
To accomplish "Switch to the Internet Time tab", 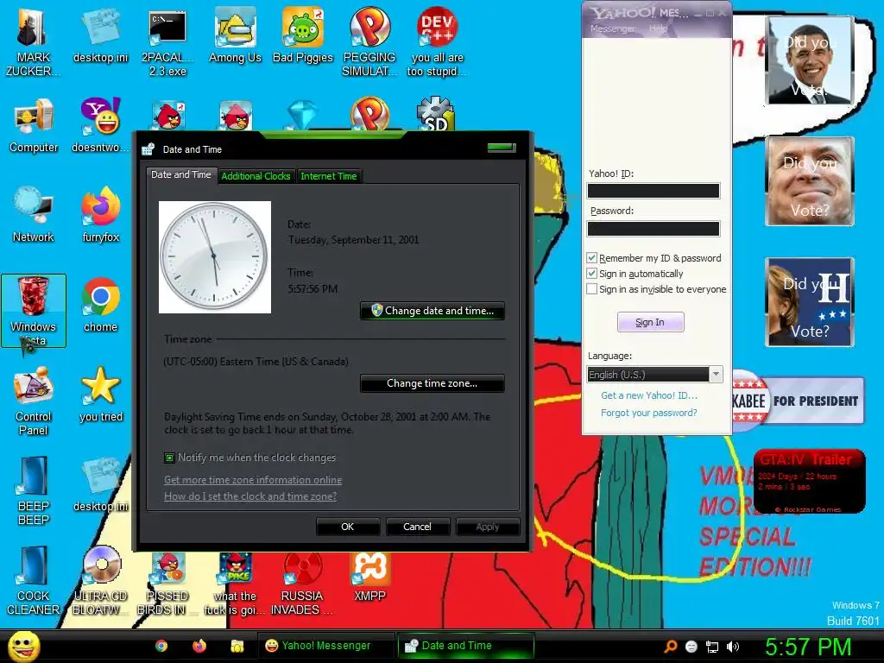I will 329,176.
